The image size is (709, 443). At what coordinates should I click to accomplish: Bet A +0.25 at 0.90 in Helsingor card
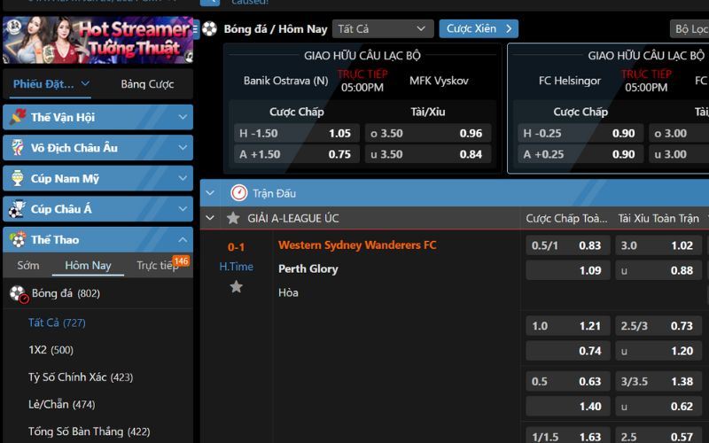point(580,154)
